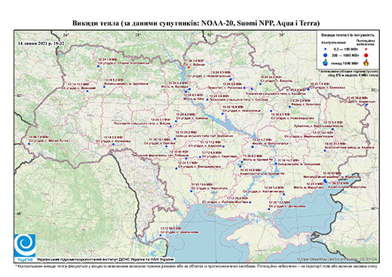Select the red hotspot marker north of Kyiv
Screen dimensions: 392x277
[188, 68]
